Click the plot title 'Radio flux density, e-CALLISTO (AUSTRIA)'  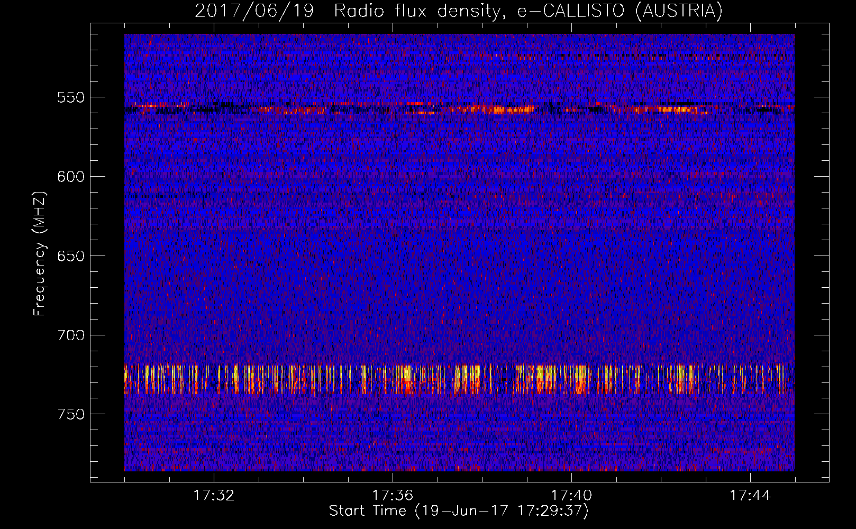(x=528, y=11)
